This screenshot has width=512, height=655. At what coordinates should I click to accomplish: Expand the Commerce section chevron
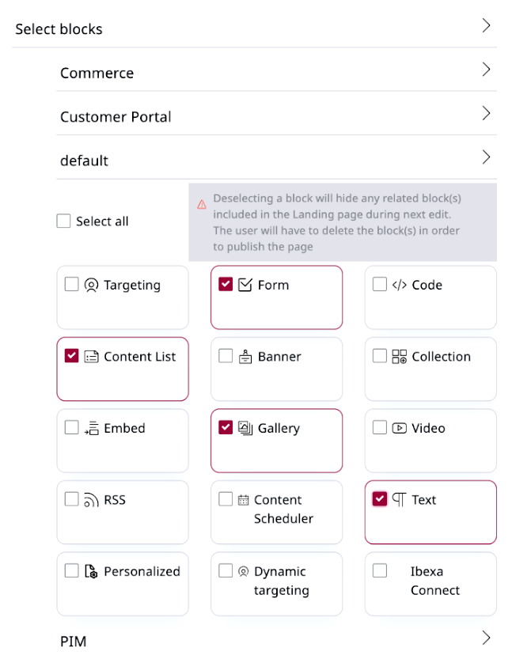(486, 70)
